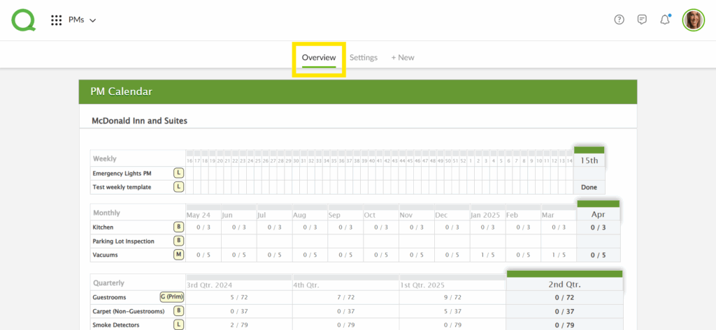
Task: Click the L badge beside Test weekly template
Action: [178, 187]
